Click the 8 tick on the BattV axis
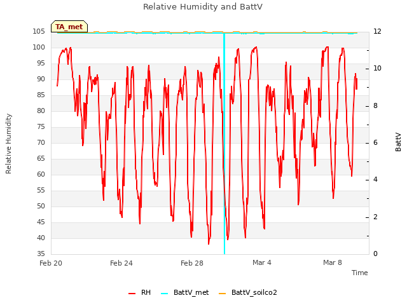The width and height of the screenshot is (407, 305). click(375, 106)
